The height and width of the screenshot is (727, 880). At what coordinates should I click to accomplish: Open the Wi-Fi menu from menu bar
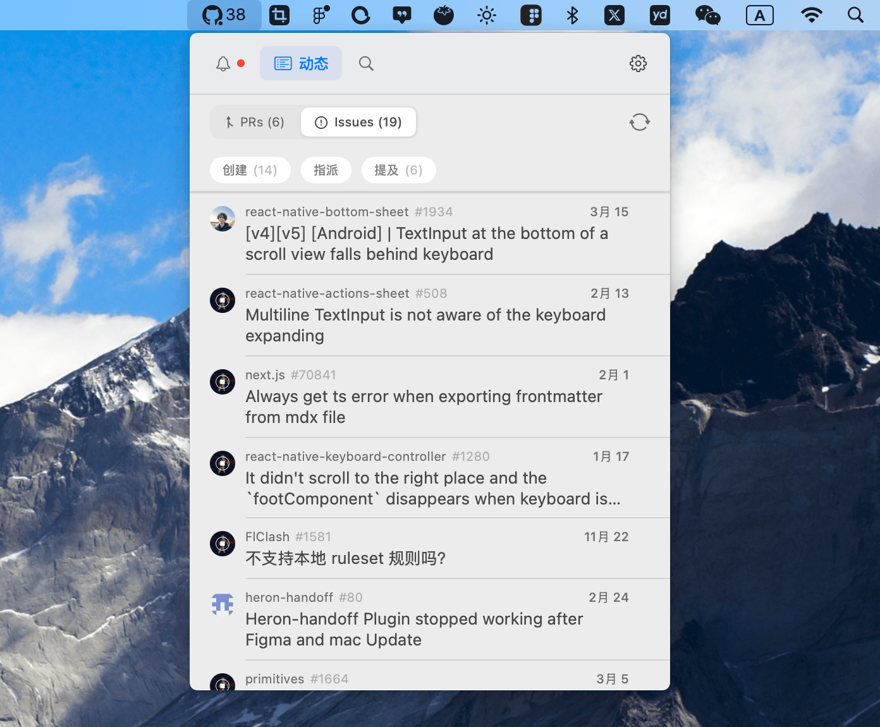tap(812, 15)
